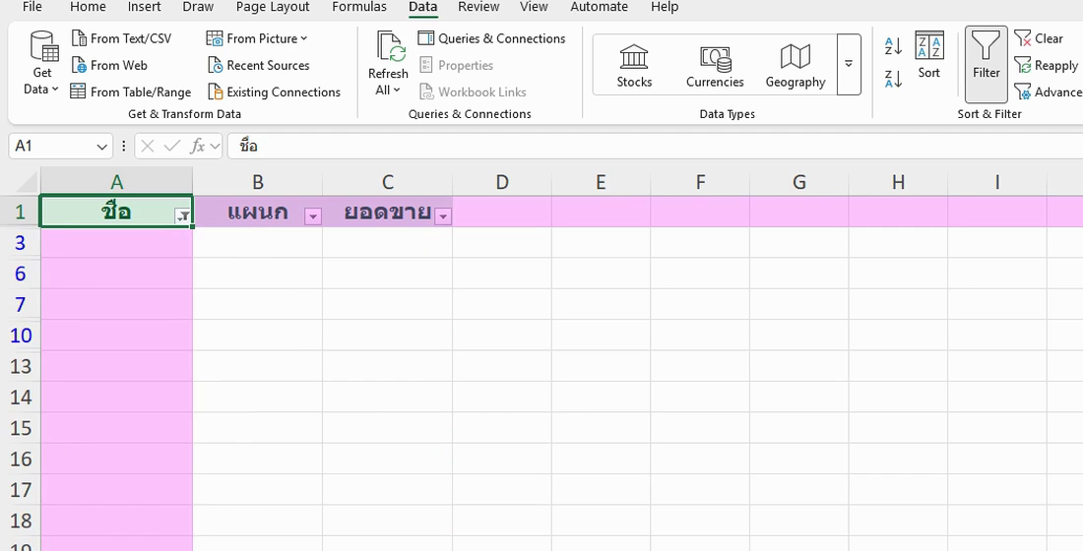Click the ยอดขาย header cell
The height and width of the screenshot is (551, 1083).
pyautogui.click(x=388, y=212)
